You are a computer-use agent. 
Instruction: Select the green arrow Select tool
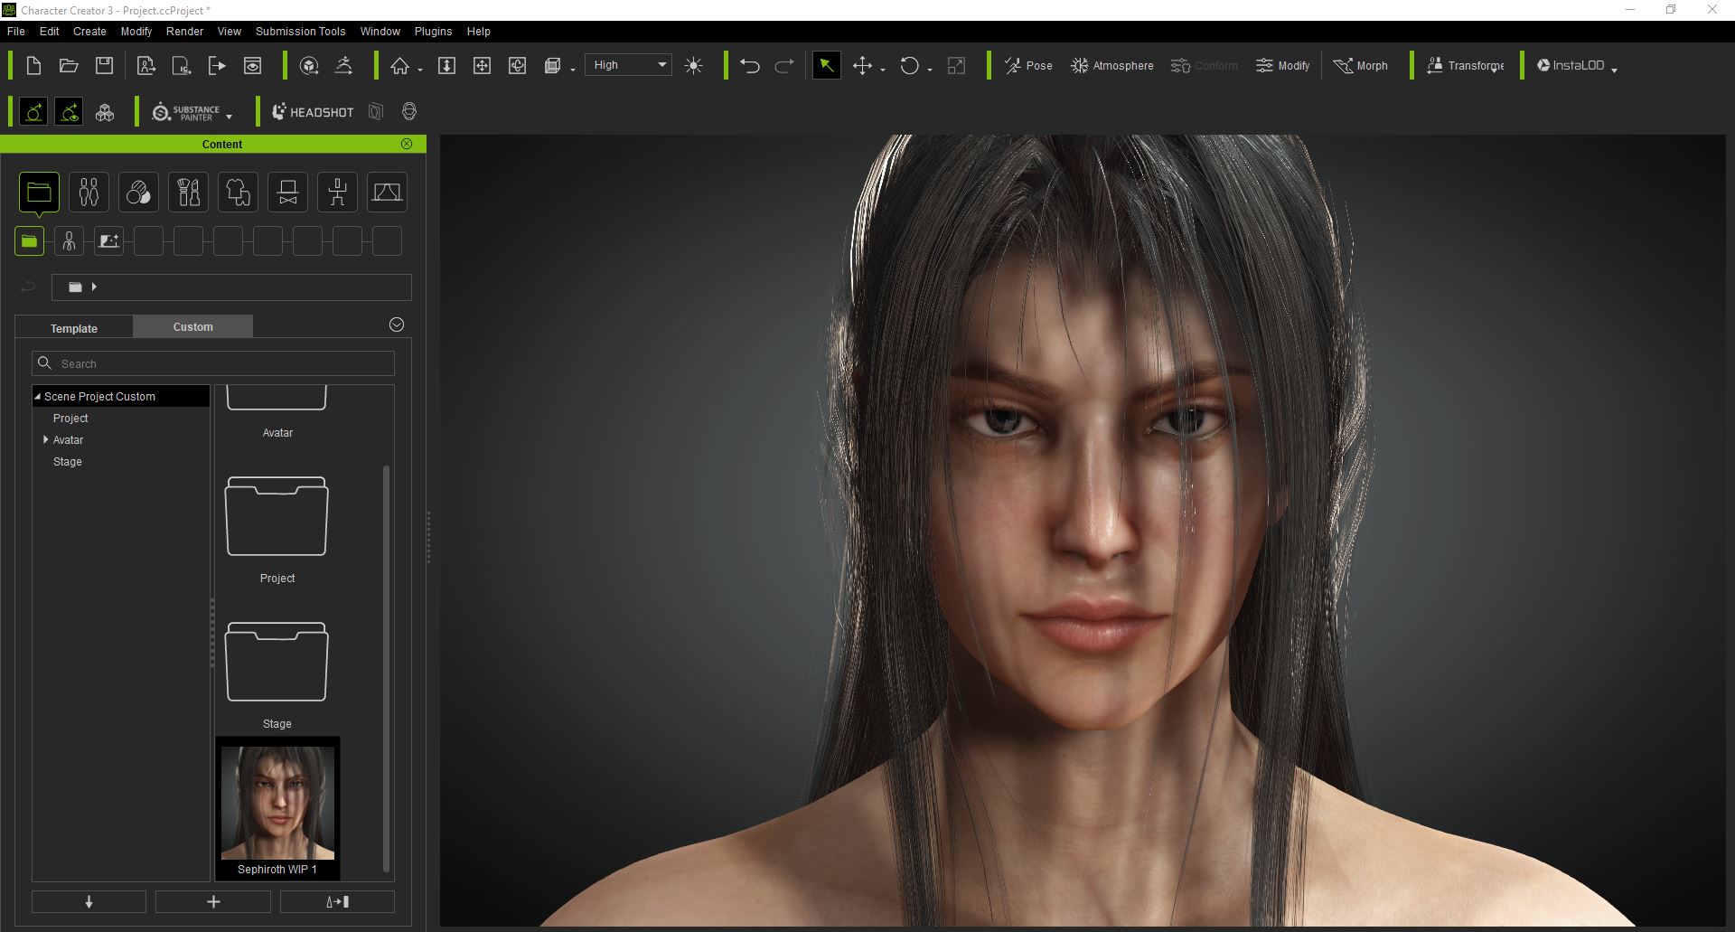coord(826,65)
